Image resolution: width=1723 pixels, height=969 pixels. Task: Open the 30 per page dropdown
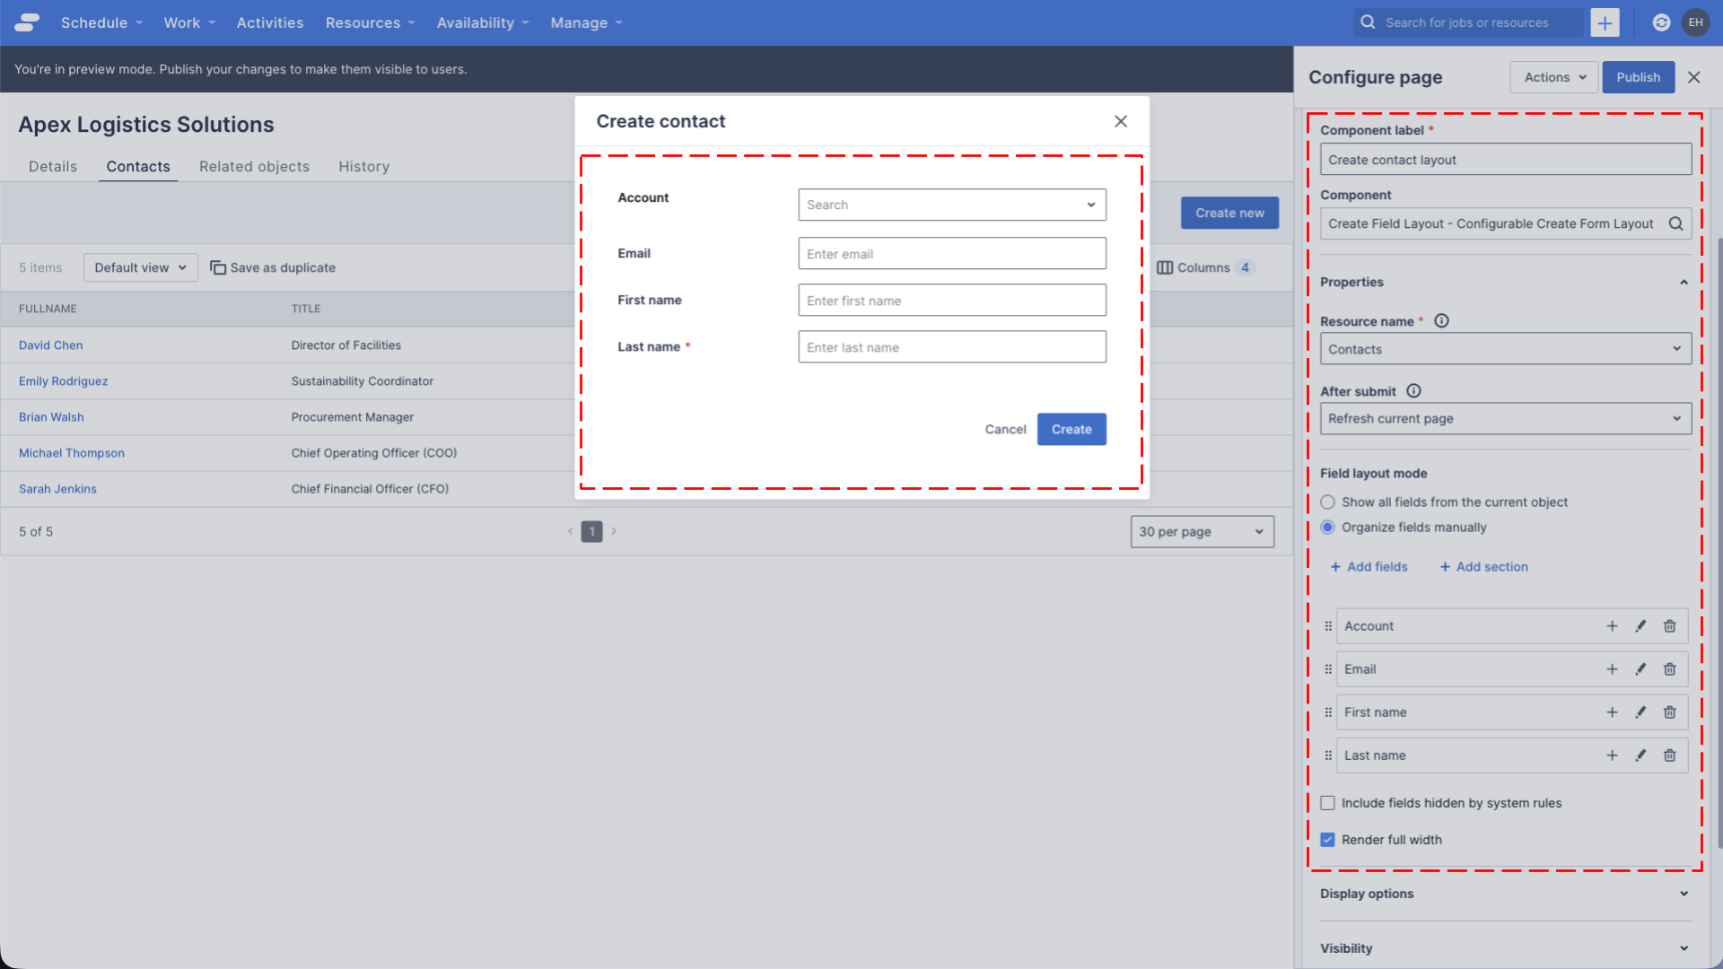coord(1202,531)
